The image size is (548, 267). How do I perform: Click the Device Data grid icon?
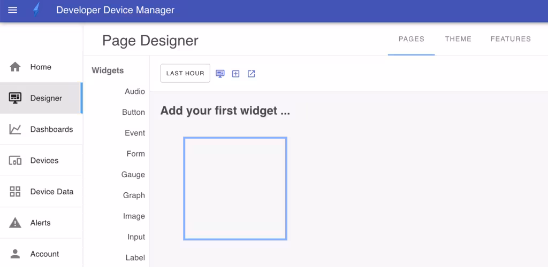point(15,191)
